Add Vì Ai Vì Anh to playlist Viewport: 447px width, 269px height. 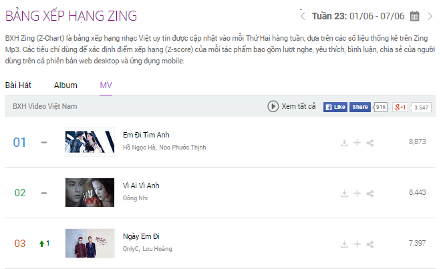coord(357,194)
